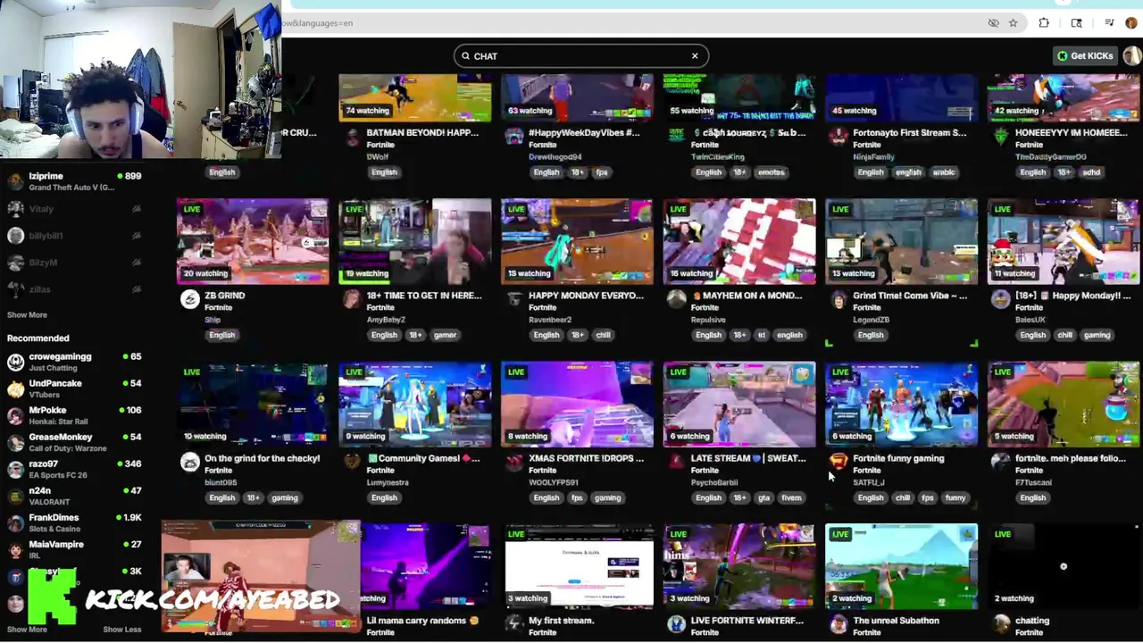Viewport: 1143px width, 643px height.
Task: Click the AmyBabyZ streamer avatar
Action: click(x=352, y=299)
